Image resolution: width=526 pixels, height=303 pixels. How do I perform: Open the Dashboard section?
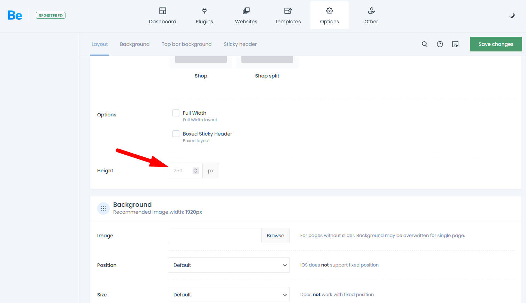[163, 16]
